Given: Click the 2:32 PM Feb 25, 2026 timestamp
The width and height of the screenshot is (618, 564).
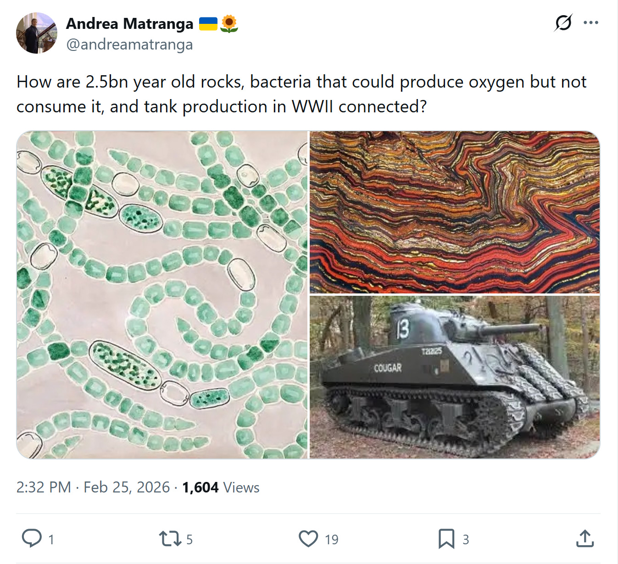Looking at the screenshot, I should click(93, 487).
